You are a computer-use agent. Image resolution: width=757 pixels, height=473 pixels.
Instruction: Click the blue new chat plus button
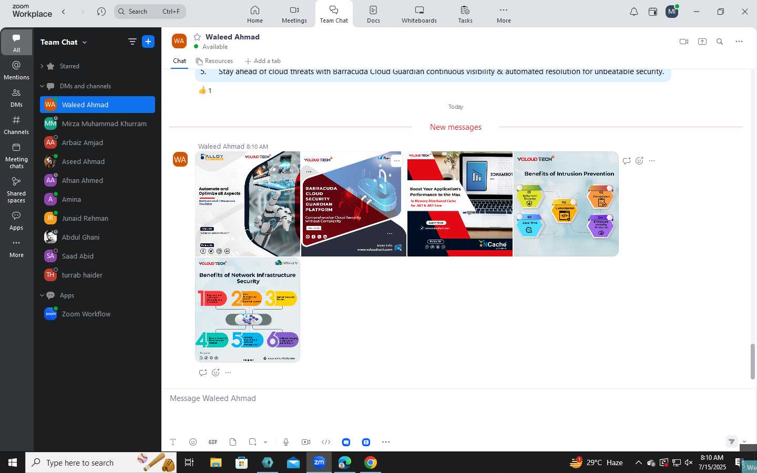click(148, 42)
